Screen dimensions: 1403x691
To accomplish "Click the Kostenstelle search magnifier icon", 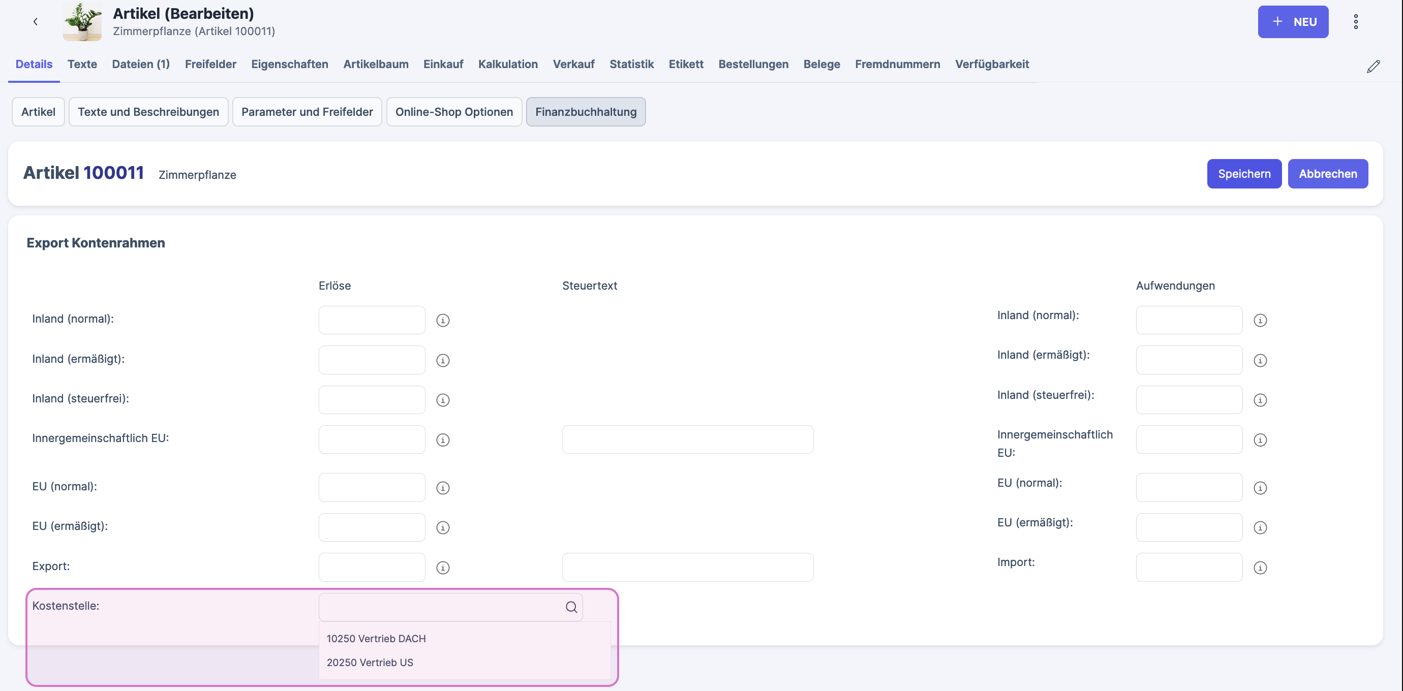I will (x=571, y=607).
